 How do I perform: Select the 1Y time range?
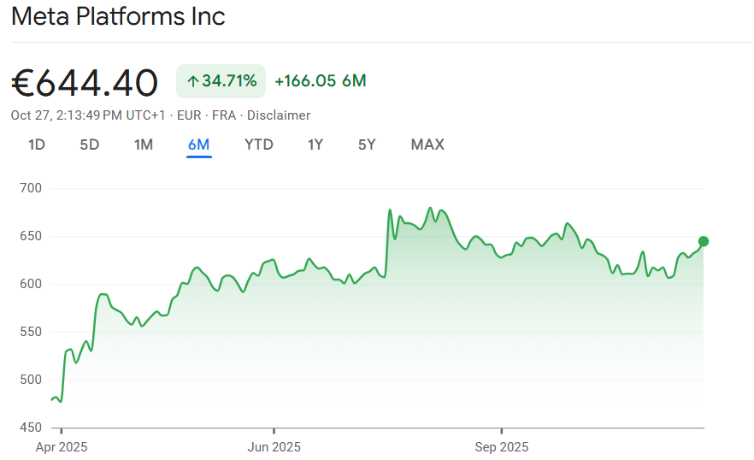coord(315,144)
